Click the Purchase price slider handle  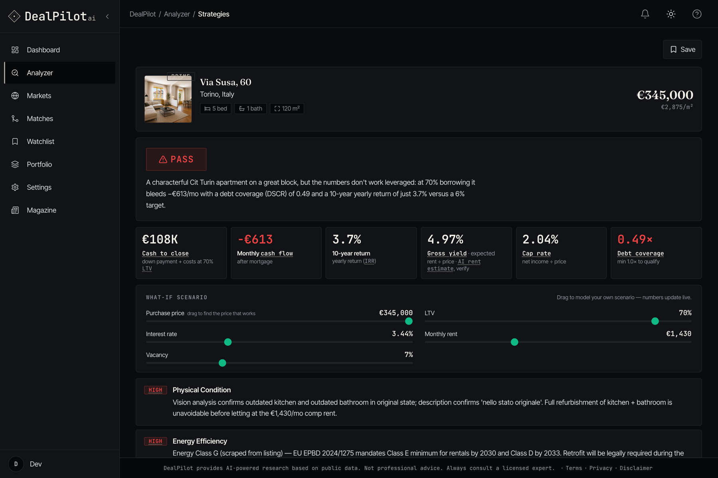click(409, 321)
